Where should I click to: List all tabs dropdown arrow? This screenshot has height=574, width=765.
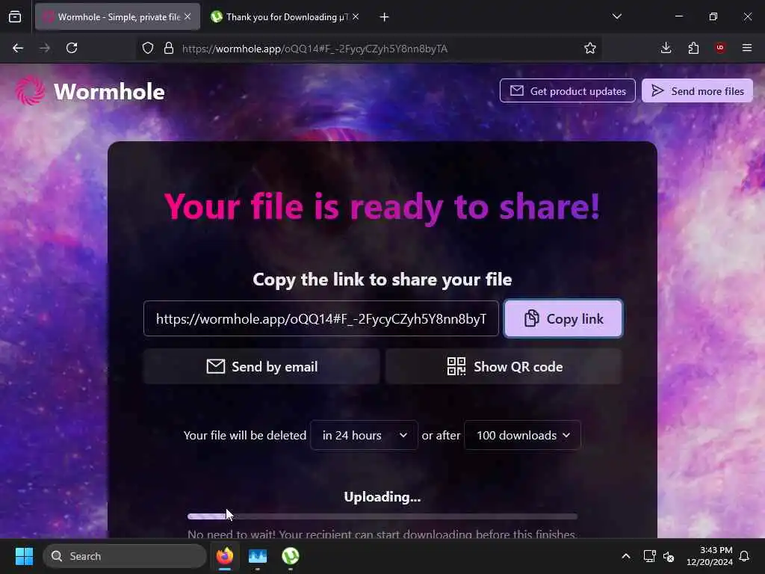point(616,16)
